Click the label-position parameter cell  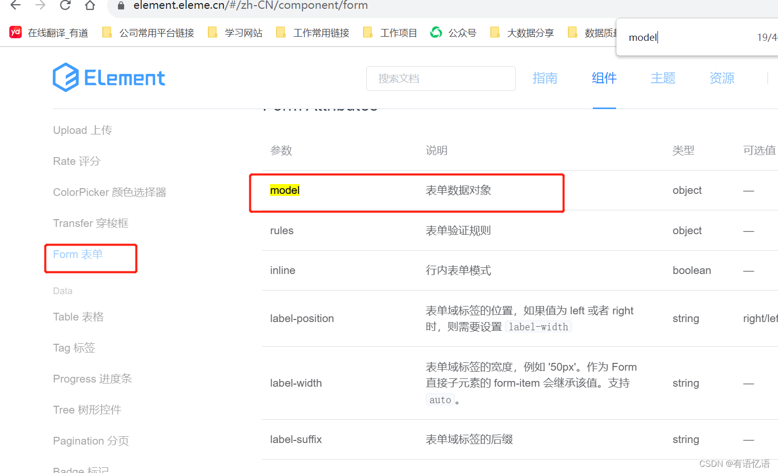[302, 318]
